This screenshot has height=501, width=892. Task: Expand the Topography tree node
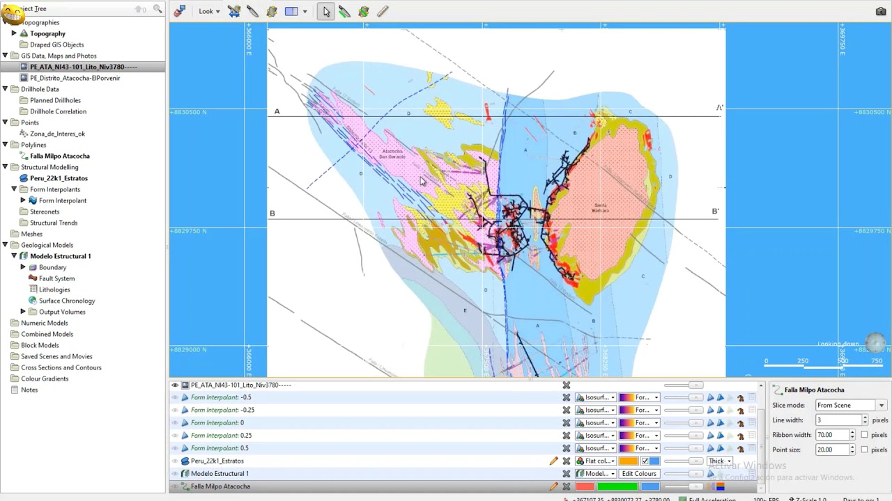(14, 33)
